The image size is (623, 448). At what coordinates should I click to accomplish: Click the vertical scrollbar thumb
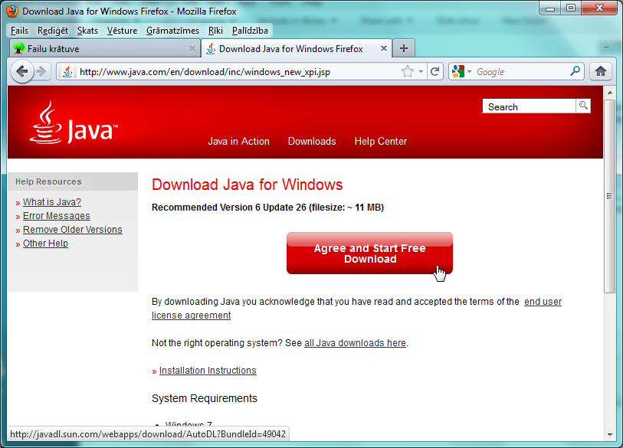click(609, 197)
